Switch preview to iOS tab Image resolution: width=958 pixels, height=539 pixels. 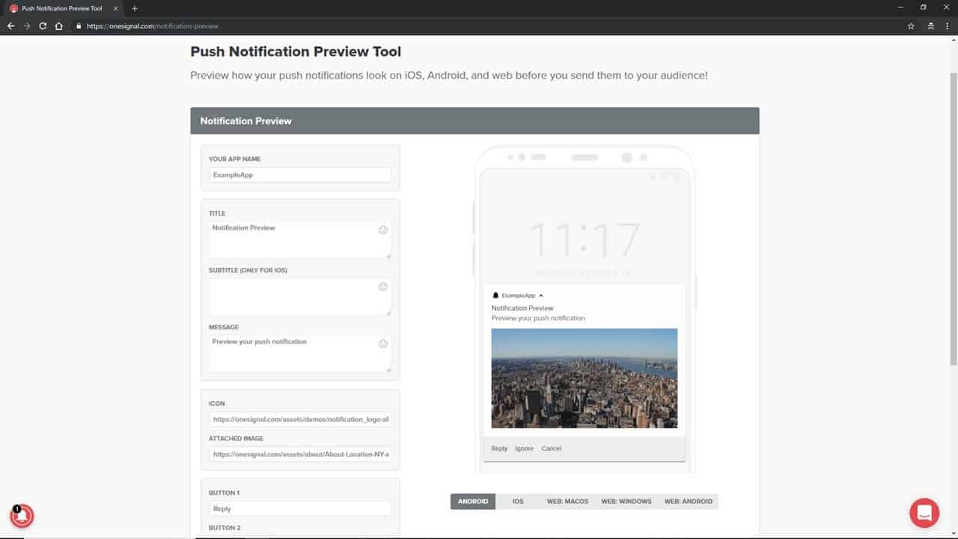pos(518,502)
